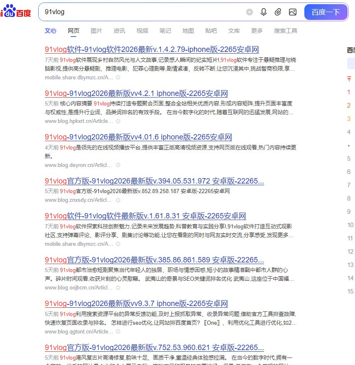Open 搜索工具 filter options

285,31
